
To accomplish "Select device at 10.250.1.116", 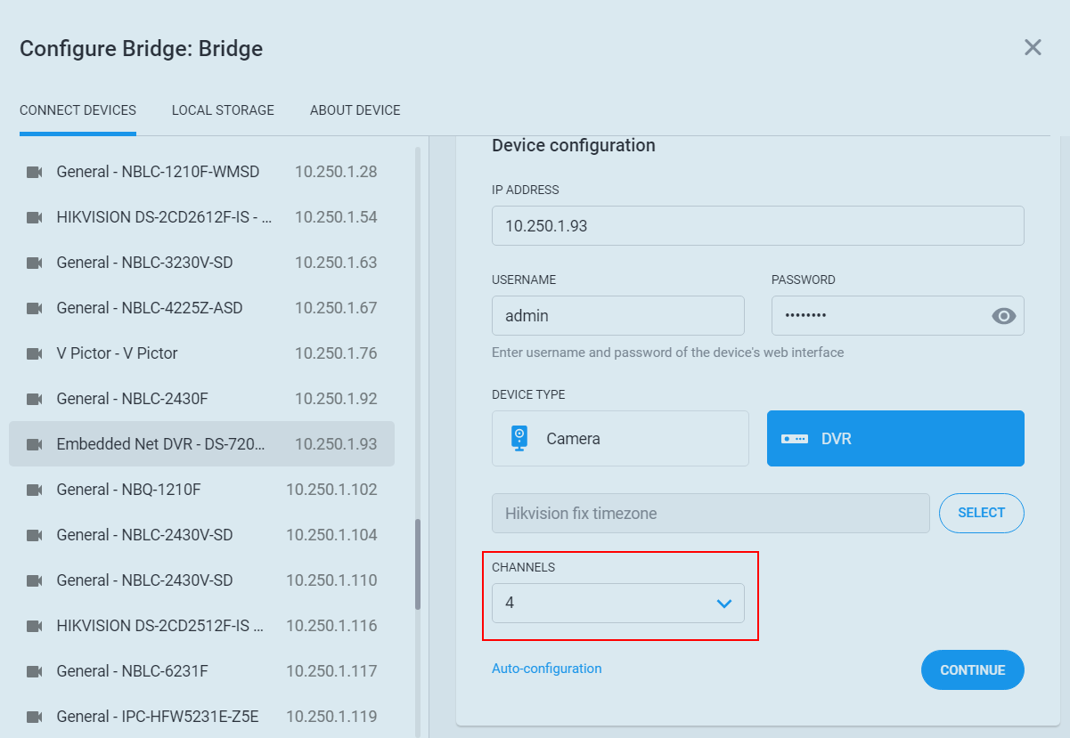I will (x=201, y=626).
